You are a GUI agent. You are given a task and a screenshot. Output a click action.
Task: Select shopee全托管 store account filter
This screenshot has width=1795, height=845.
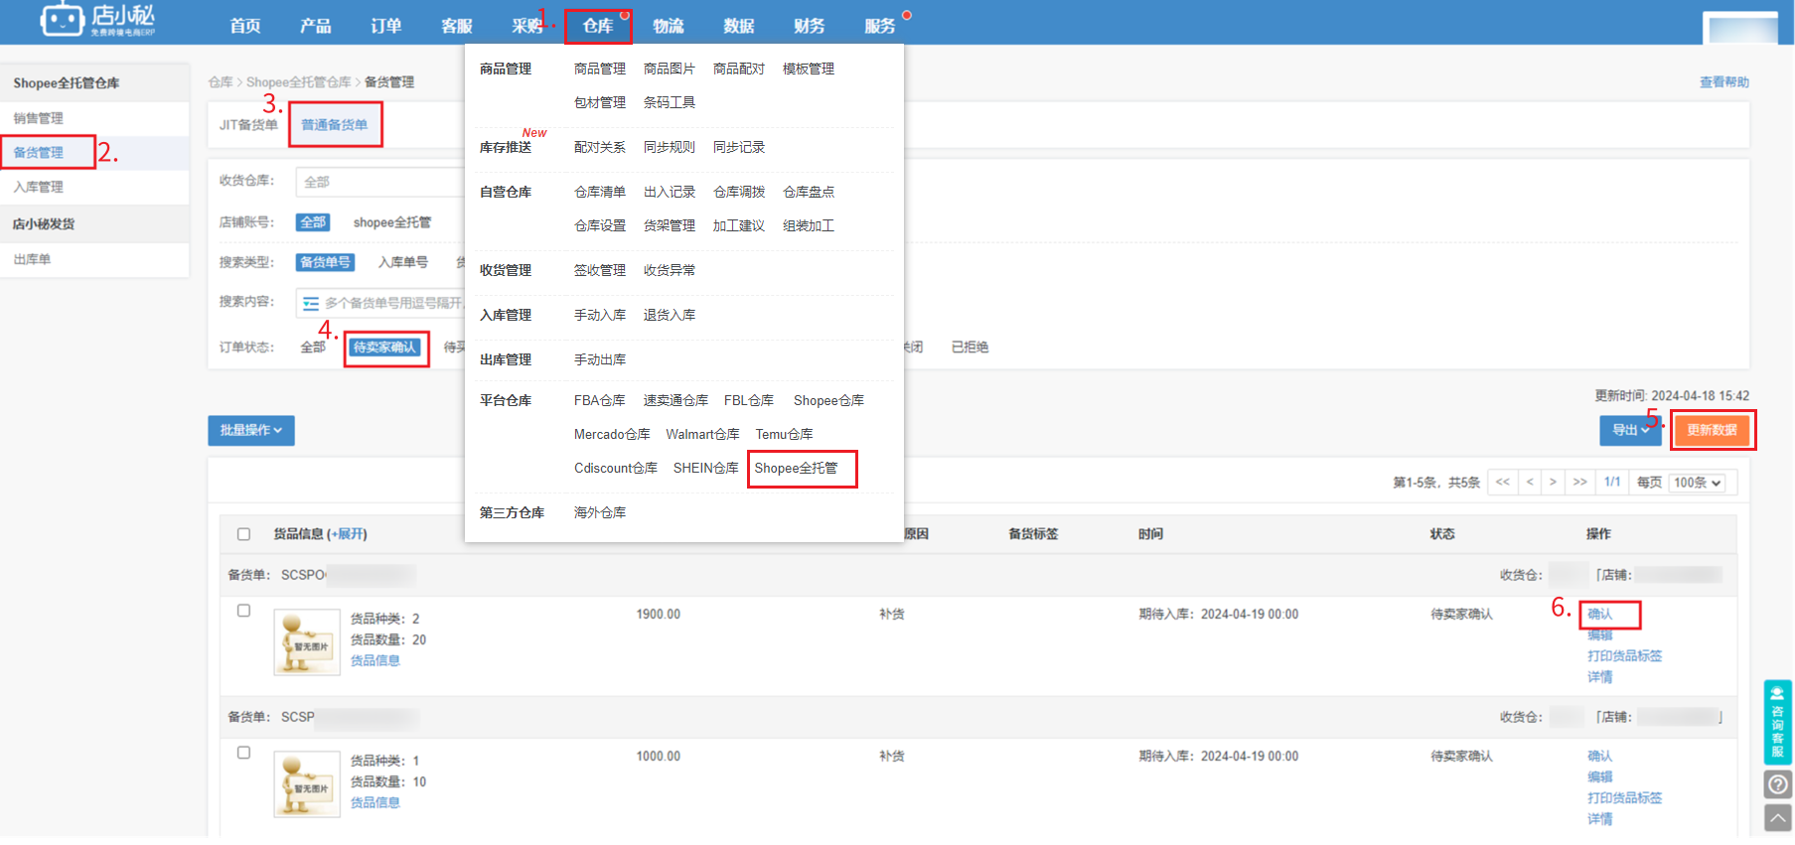pos(392,222)
